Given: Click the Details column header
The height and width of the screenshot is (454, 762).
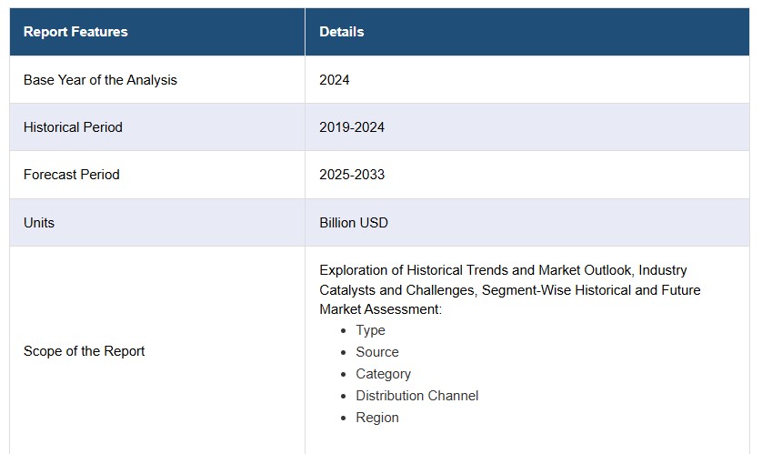Looking at the screenshot, I should (341, 32).
